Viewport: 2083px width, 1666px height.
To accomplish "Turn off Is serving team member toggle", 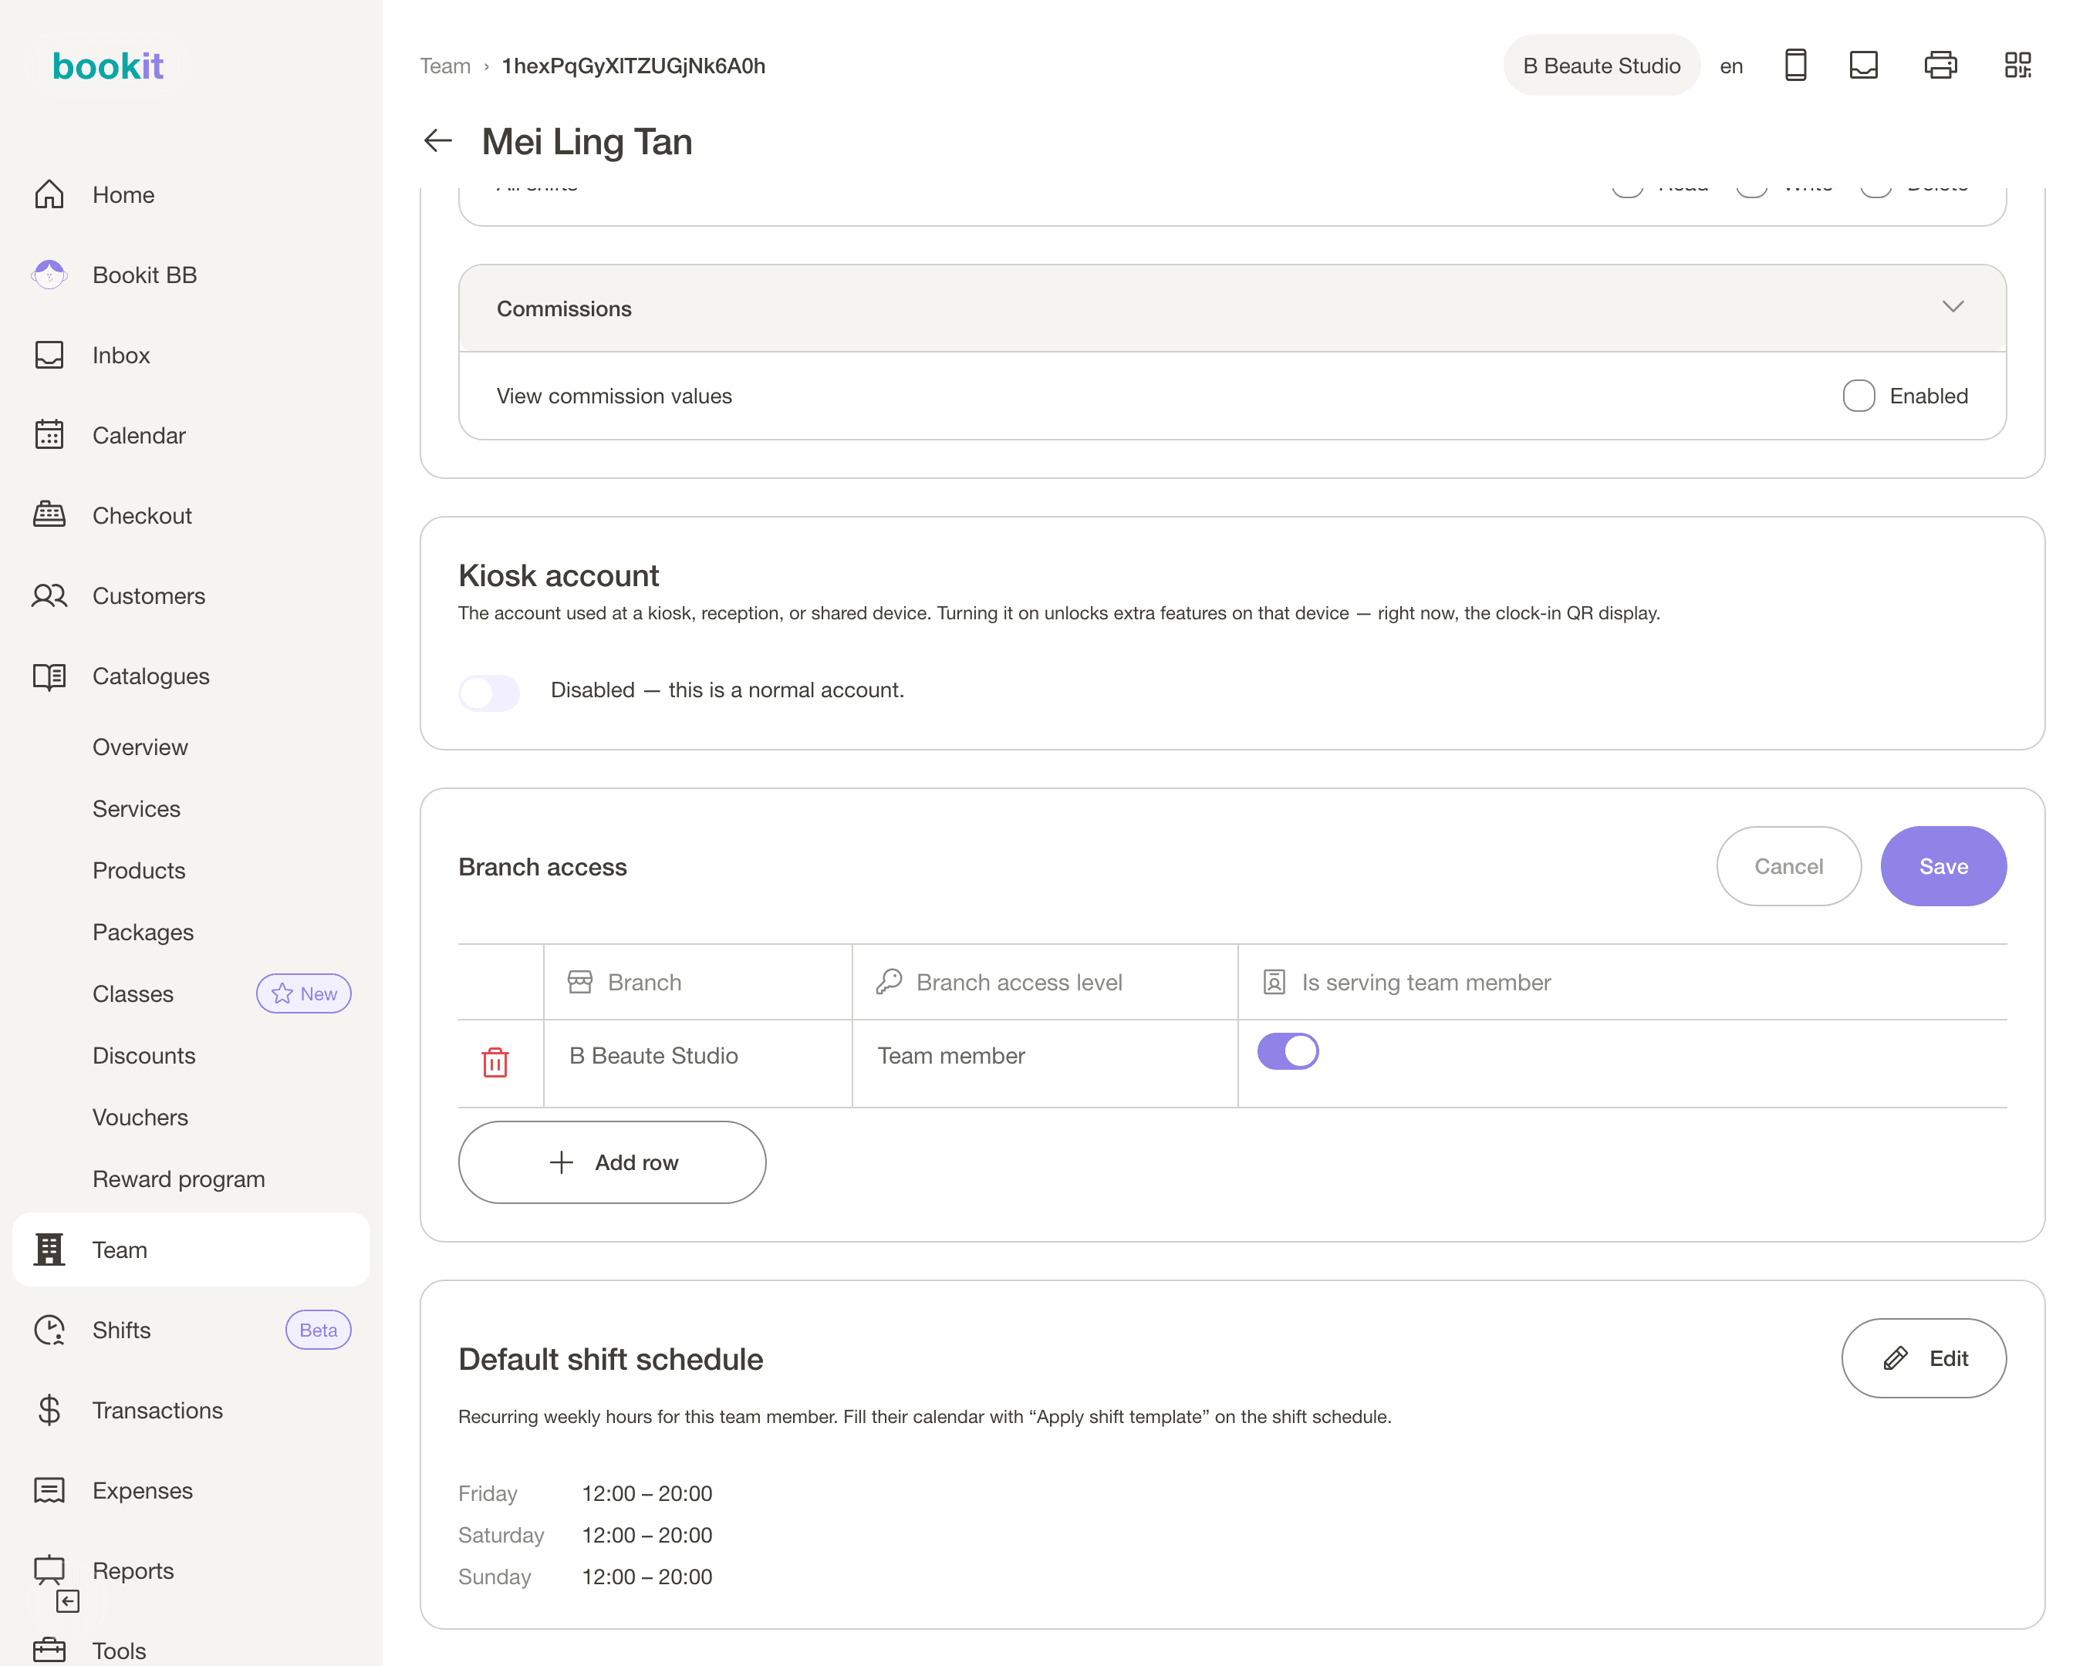I will tap(1288, 1051).
